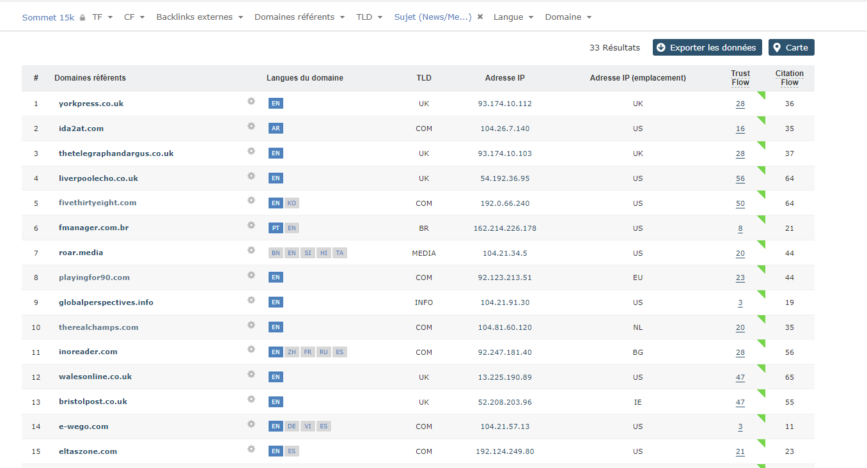Viewport: 867px width, 468px height.
Task: Open gear menu for inoreader.com
Action: click(251, 350)
